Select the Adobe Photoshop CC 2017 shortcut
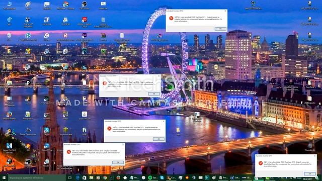 point(84,53)
